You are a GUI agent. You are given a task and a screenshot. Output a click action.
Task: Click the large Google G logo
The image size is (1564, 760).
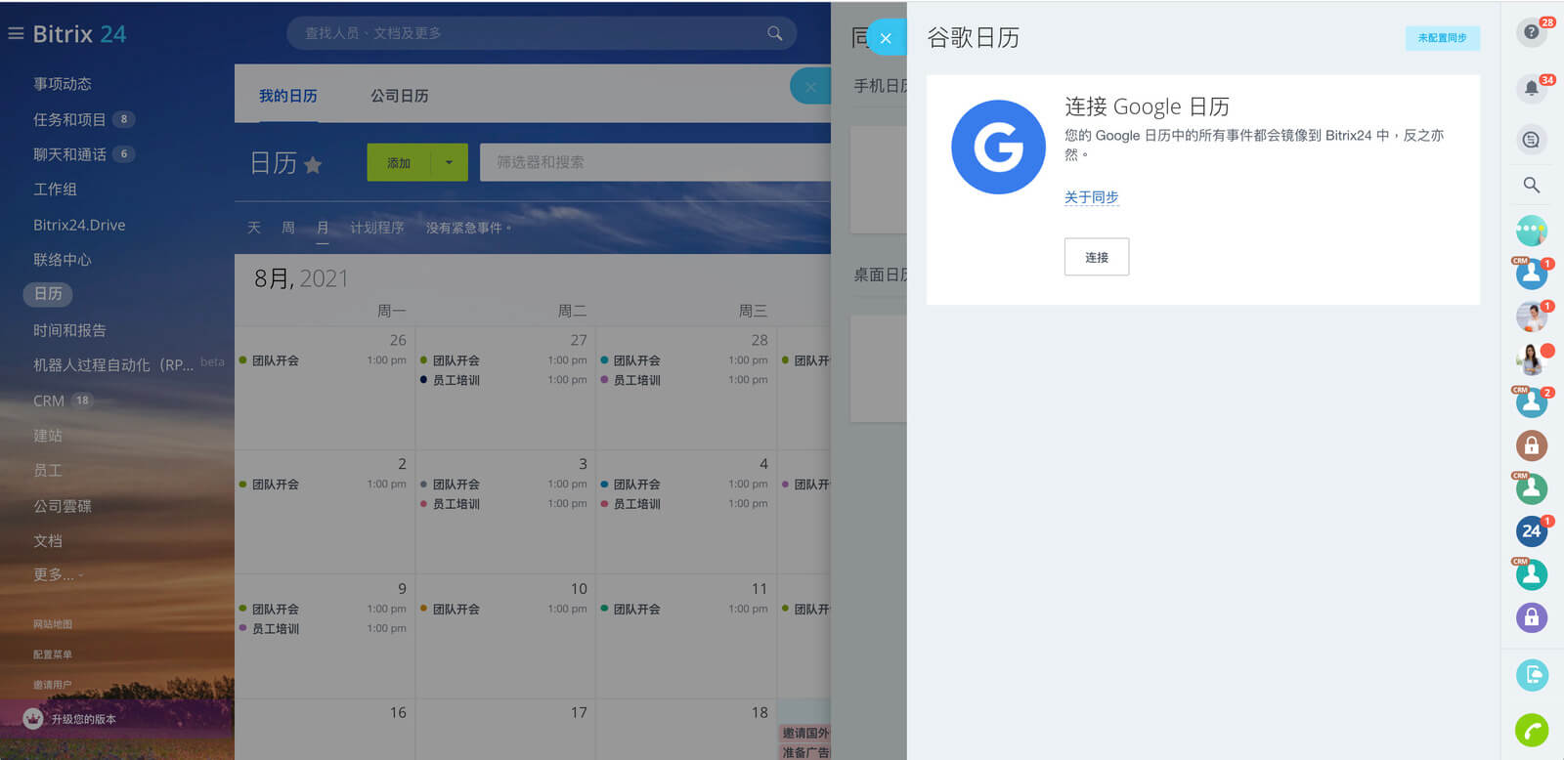[998, 147]
